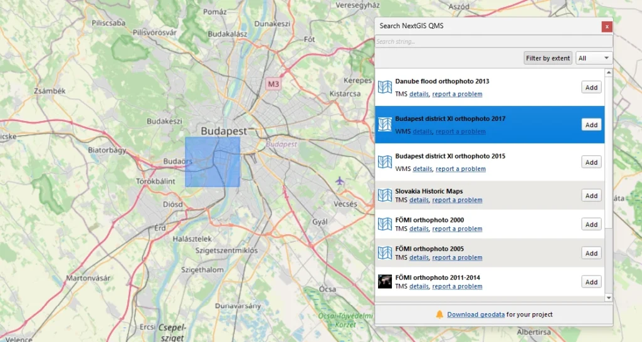Screen dimensions: 642x342
Task: Open details for FÖMI orthophoto 2005
Action: click(419, 257)
